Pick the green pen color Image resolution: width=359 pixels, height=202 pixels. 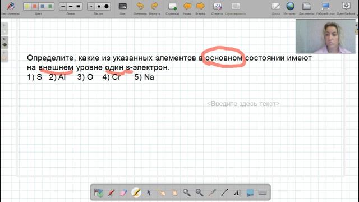(x=50, y=6)
